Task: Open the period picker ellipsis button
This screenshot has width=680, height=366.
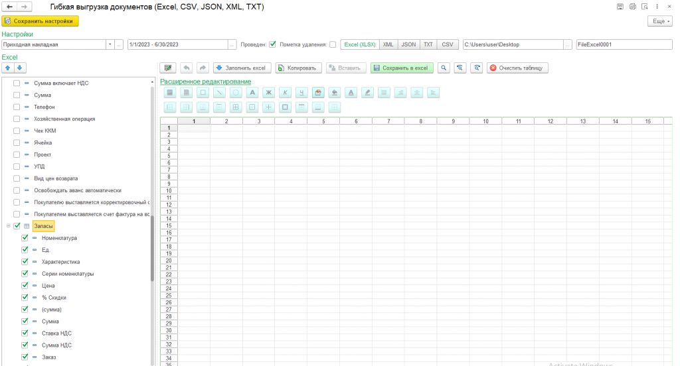Action: tap(232, 44)
